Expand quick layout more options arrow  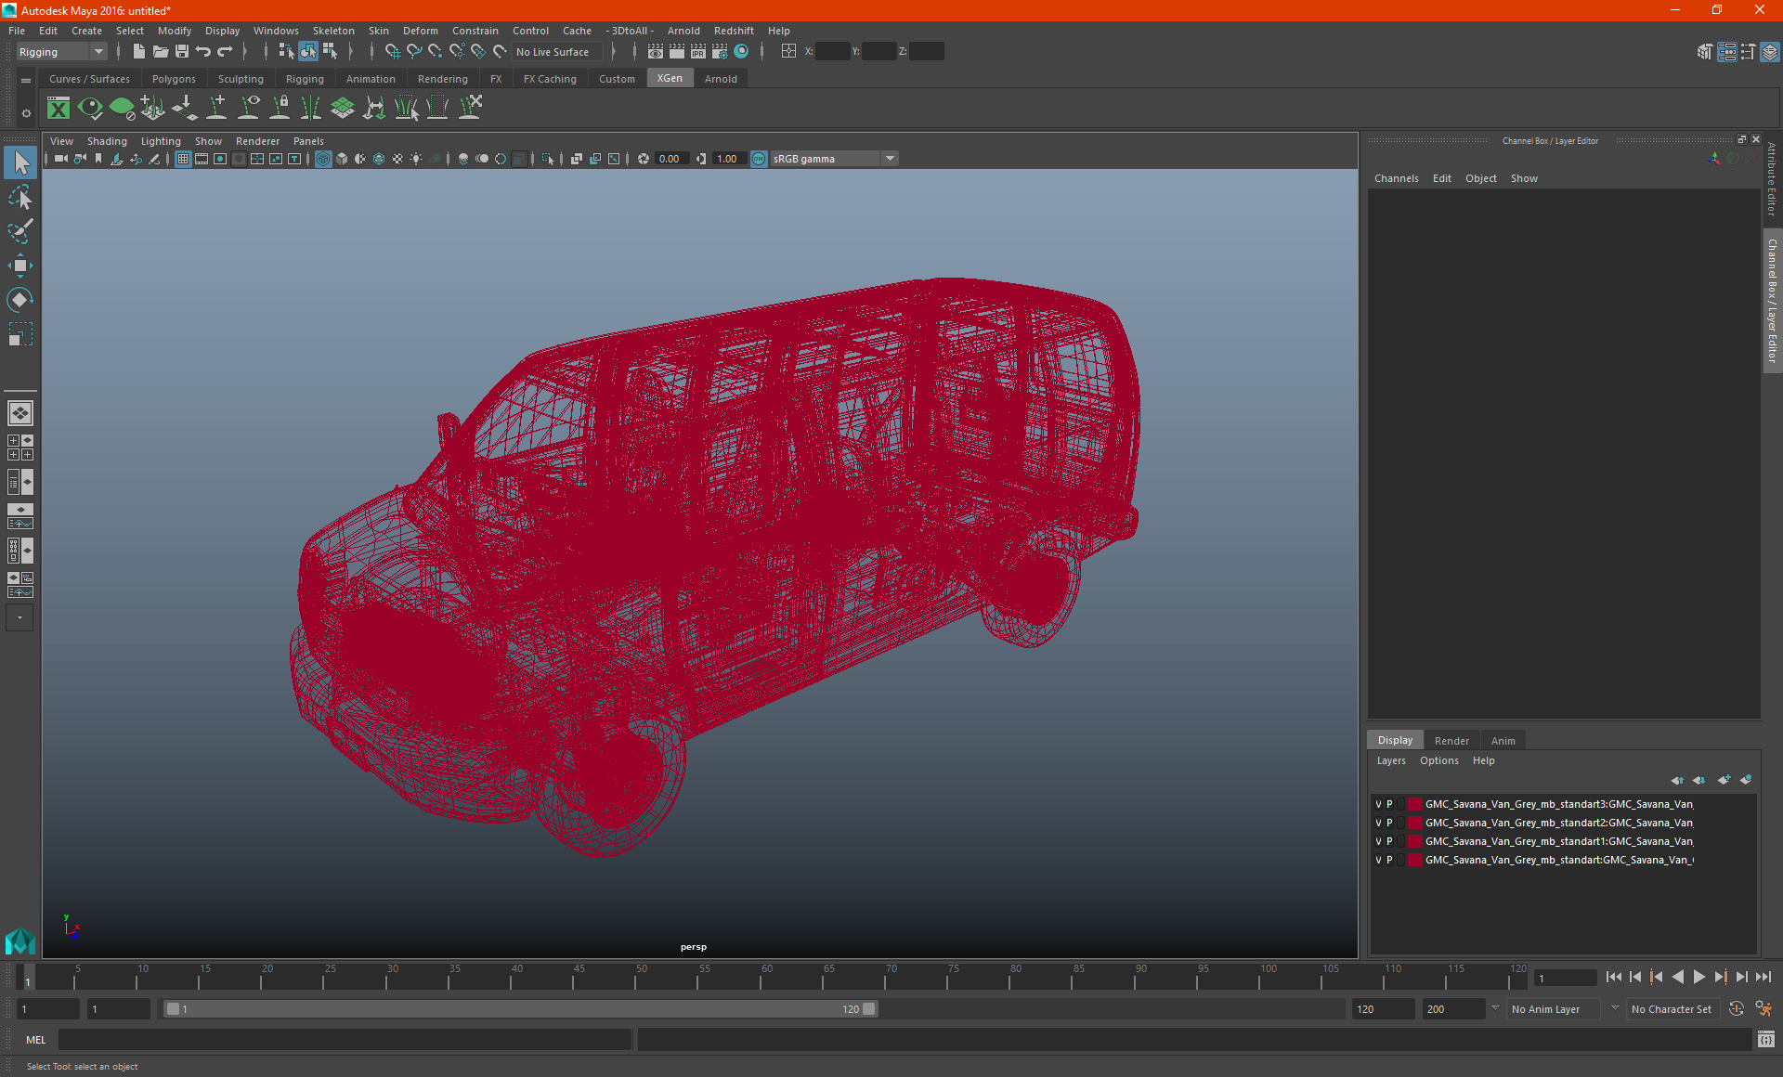[x=20, y=617]
